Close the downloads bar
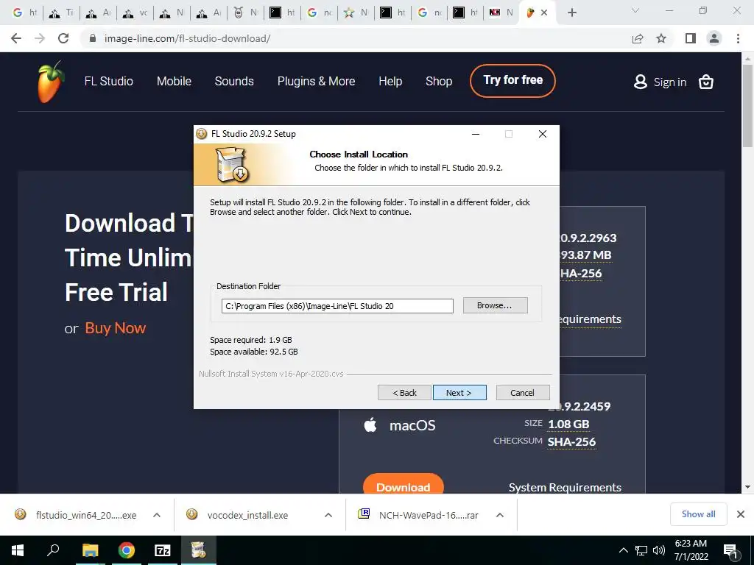 point(741,514)
